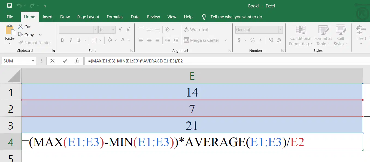Save the workbook from Quick Access toolbar

[x=10, y=6]
